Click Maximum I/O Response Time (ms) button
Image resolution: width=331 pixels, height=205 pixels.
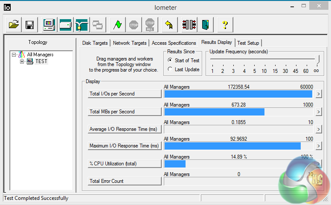click(x=125, y=146)
